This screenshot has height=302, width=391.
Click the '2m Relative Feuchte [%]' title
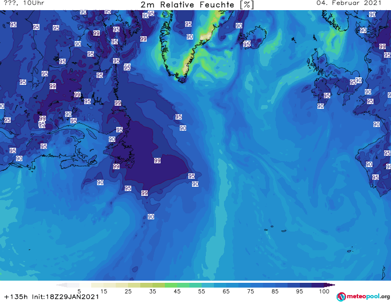click(197, 5)
